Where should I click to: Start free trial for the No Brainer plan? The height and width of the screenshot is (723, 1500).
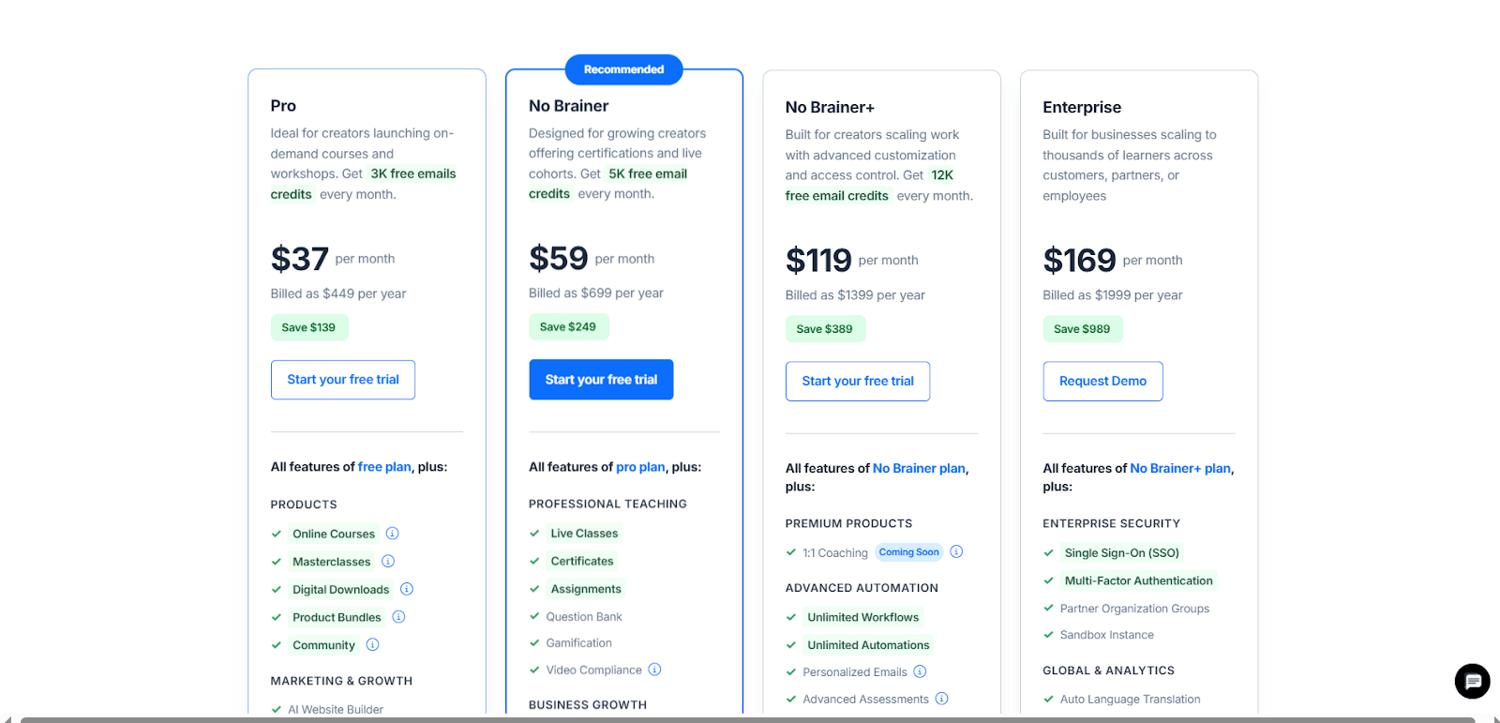tap(601, 380)
